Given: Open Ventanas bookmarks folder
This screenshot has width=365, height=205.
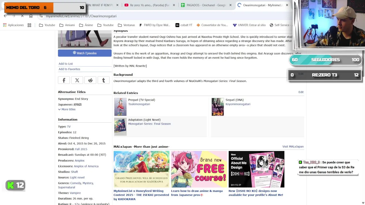Looking at the screenshot, I should [126, 25].
